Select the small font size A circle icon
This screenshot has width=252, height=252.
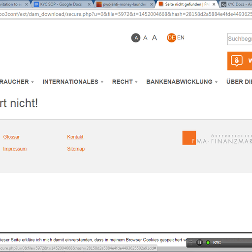tap(136, 38)
